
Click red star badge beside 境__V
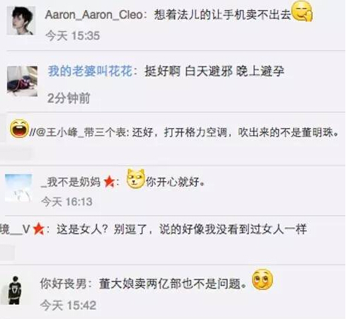coord(39,229)
